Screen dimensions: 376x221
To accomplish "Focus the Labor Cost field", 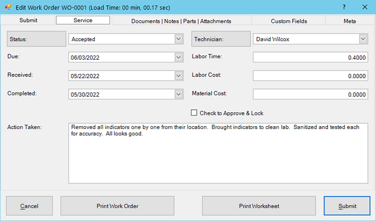I will 311,76.
